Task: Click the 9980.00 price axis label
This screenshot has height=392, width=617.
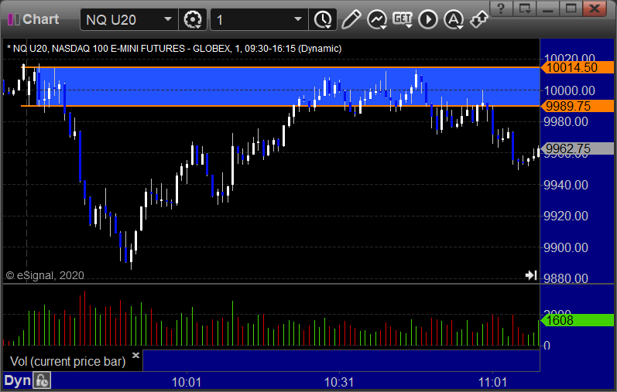Action: point(566,121)
